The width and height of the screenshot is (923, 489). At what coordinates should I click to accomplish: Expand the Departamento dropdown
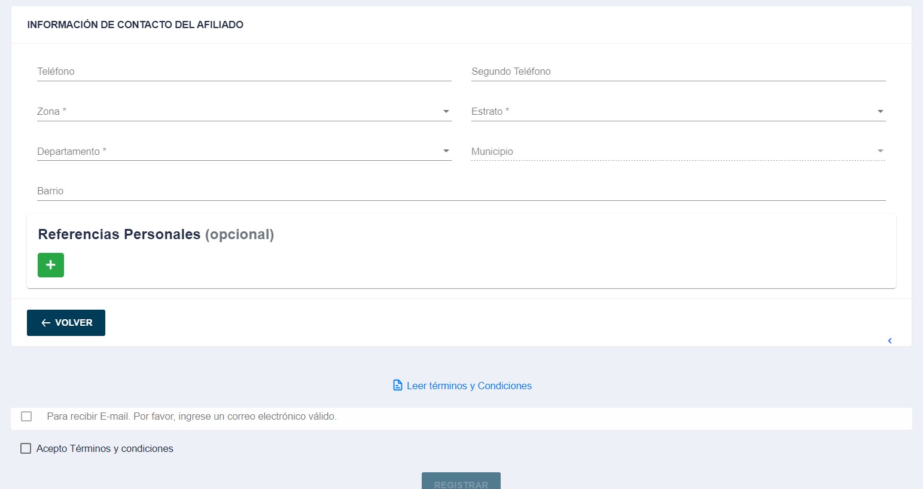tap(244, 151)
